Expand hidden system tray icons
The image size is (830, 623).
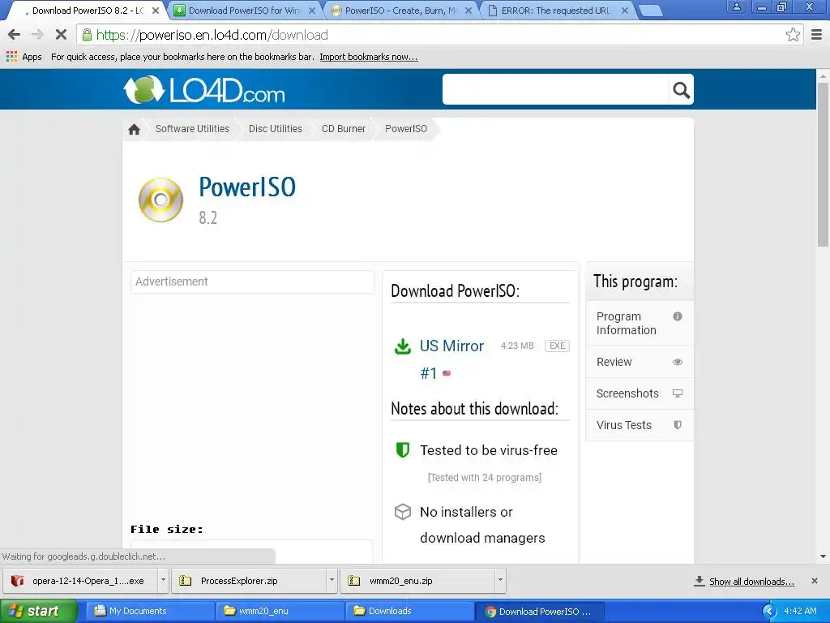pyautogui.click(x=768, y=611)
